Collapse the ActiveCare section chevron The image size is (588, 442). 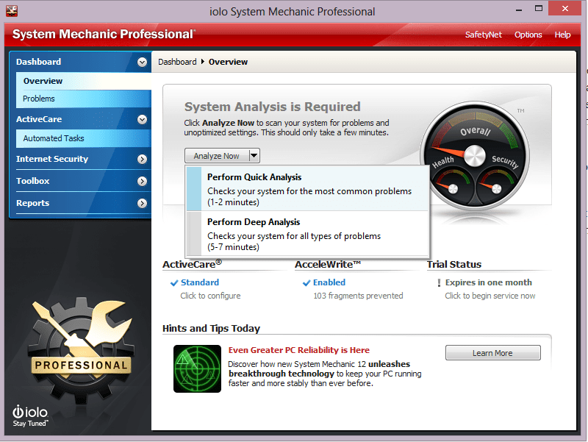[x=142, y=119]
